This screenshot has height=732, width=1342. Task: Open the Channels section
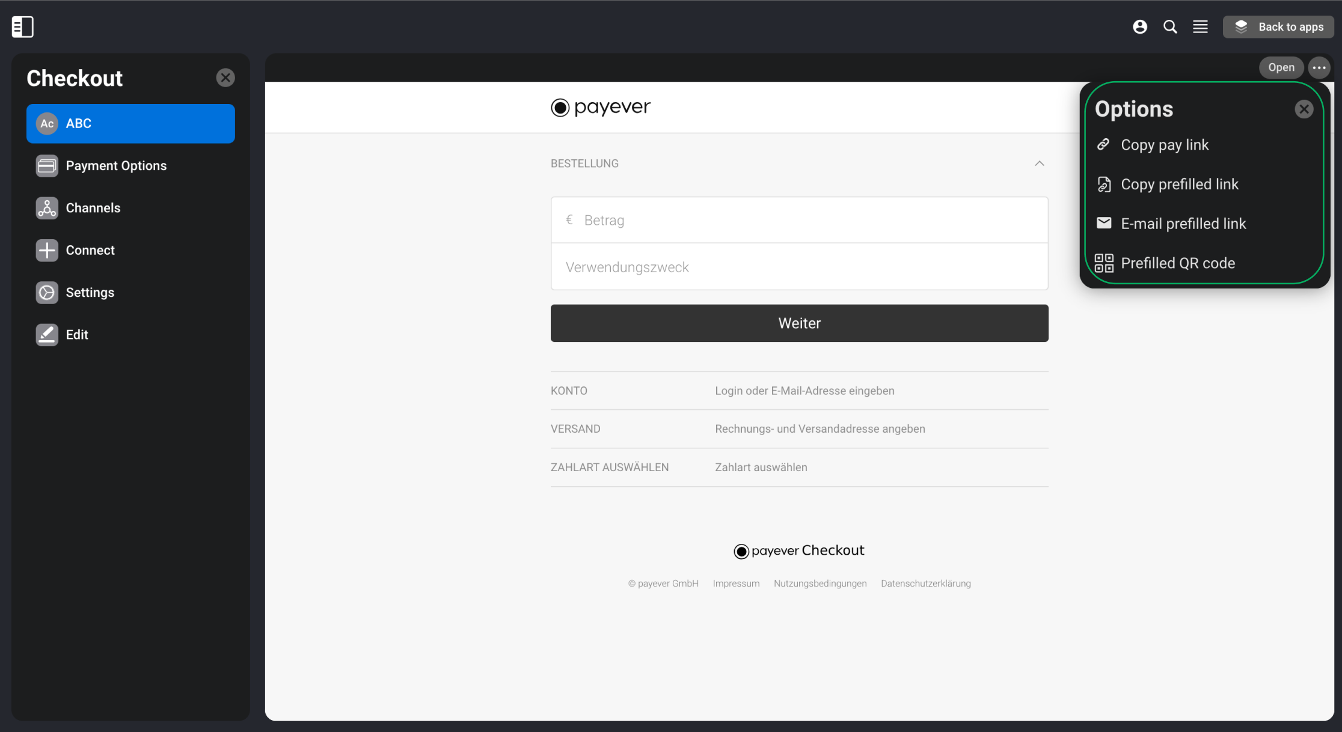click(130, 208)
